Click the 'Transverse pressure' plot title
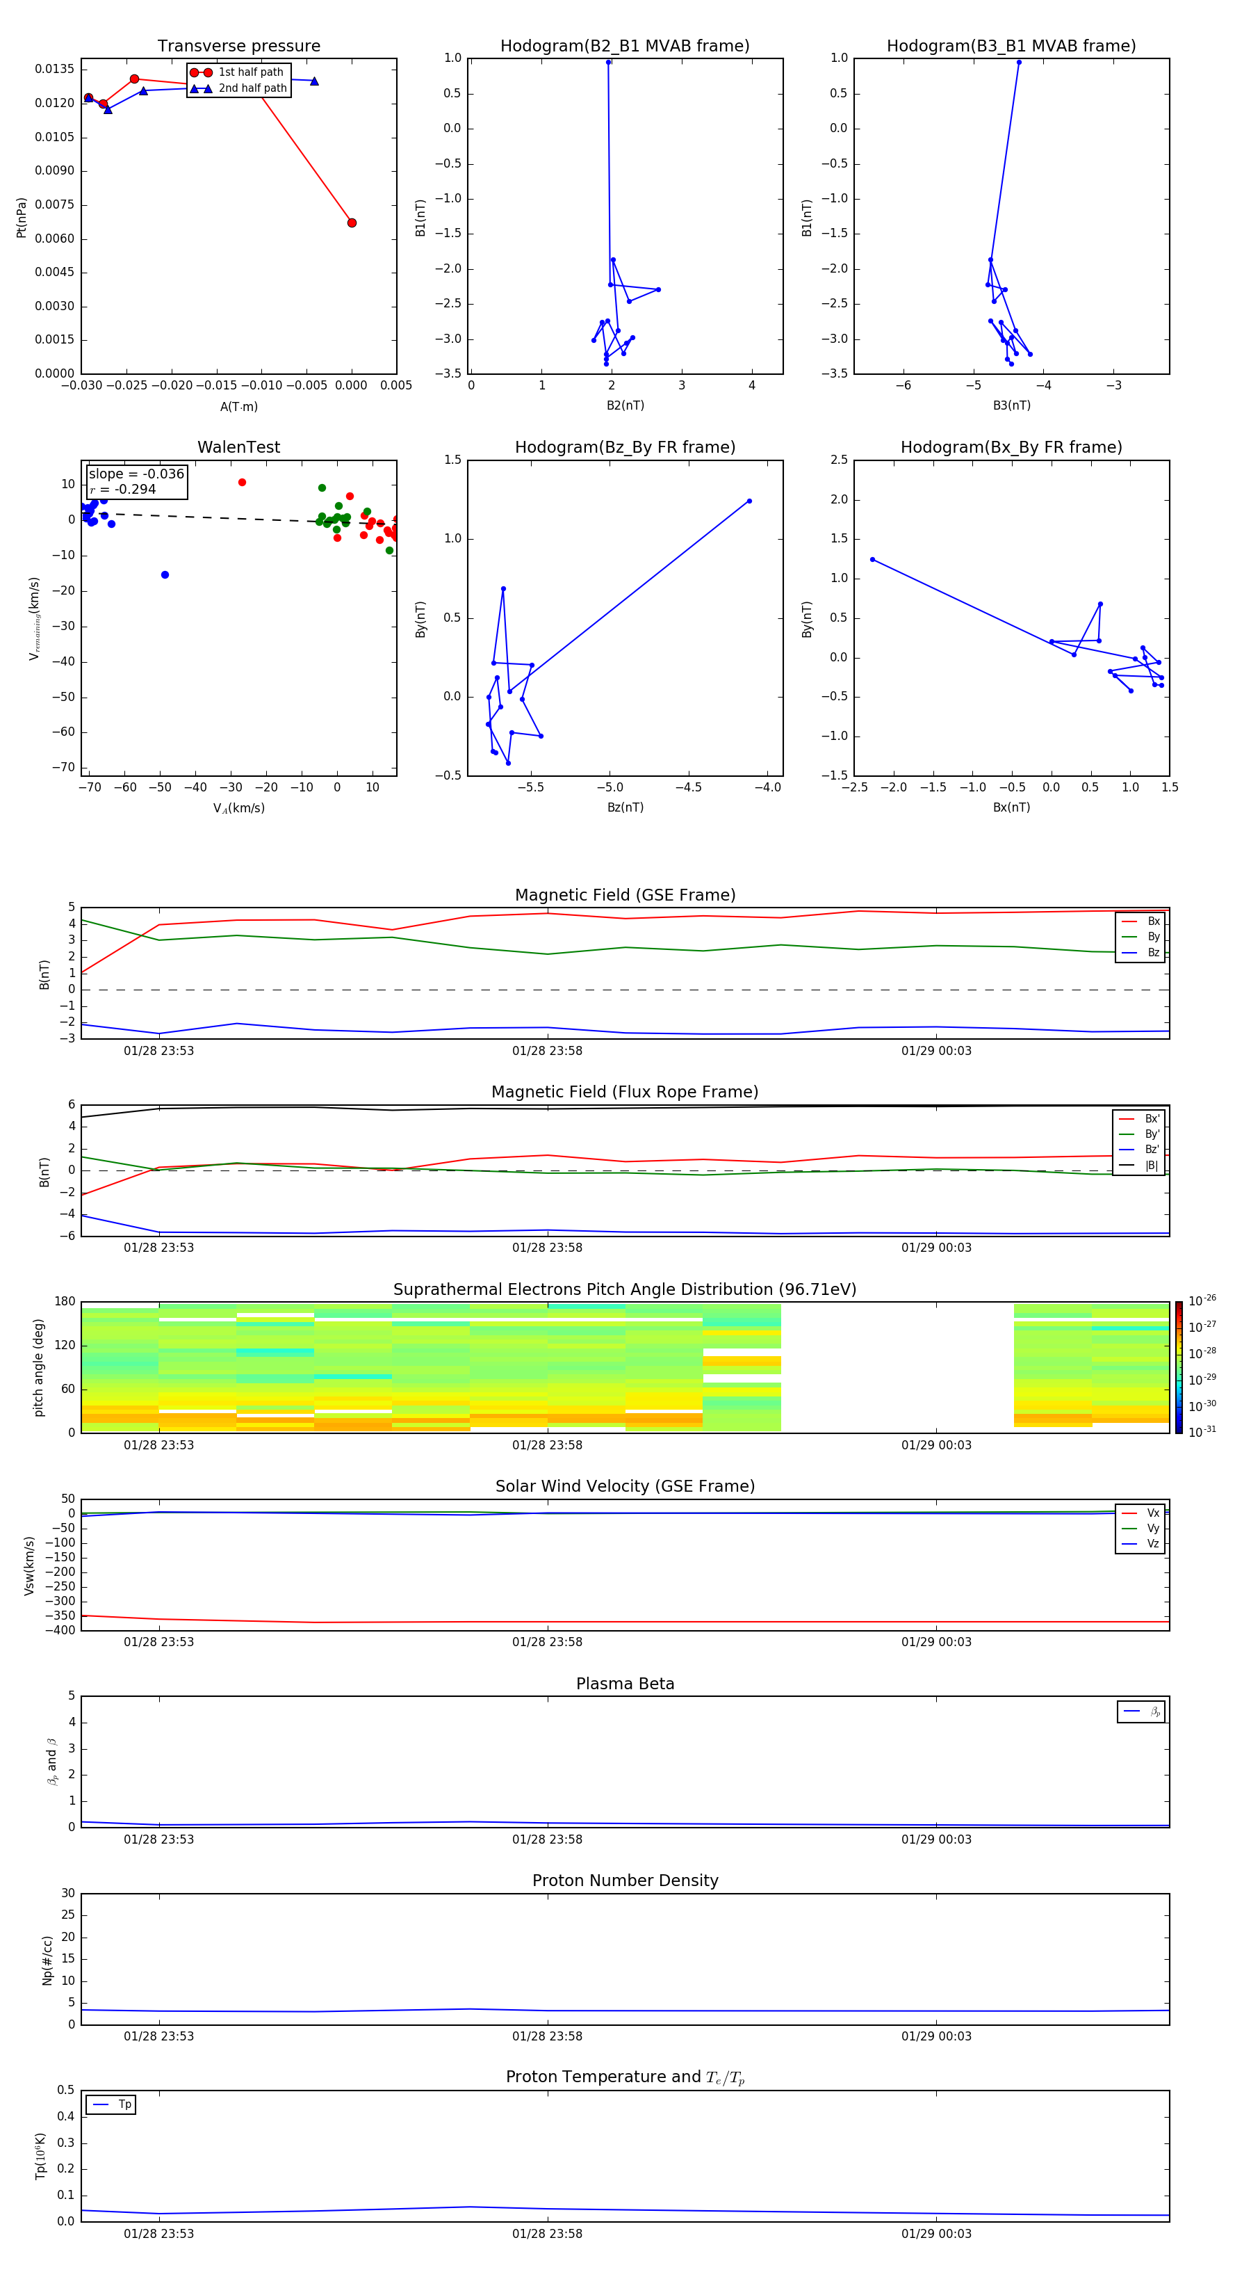 (238, 47)
